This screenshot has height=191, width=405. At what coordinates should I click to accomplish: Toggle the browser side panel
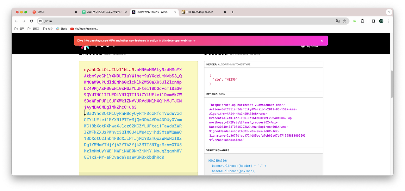(374, 21)
